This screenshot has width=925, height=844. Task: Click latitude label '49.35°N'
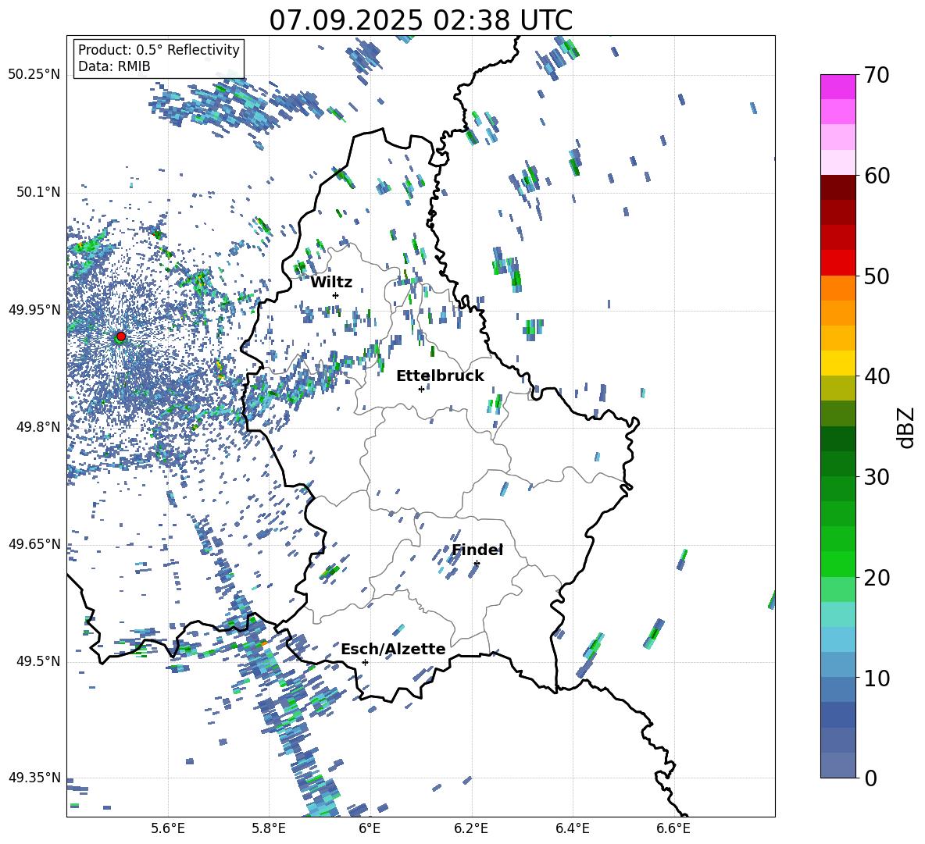(34, 778)
